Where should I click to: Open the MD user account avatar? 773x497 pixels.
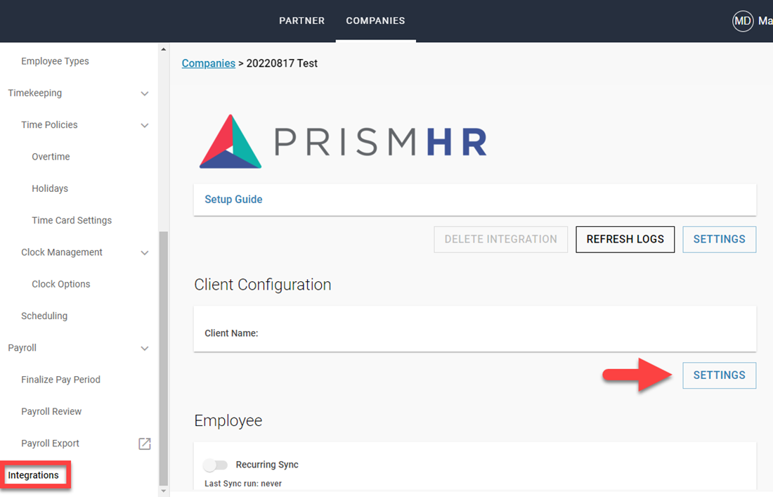[x=741, y=21]
